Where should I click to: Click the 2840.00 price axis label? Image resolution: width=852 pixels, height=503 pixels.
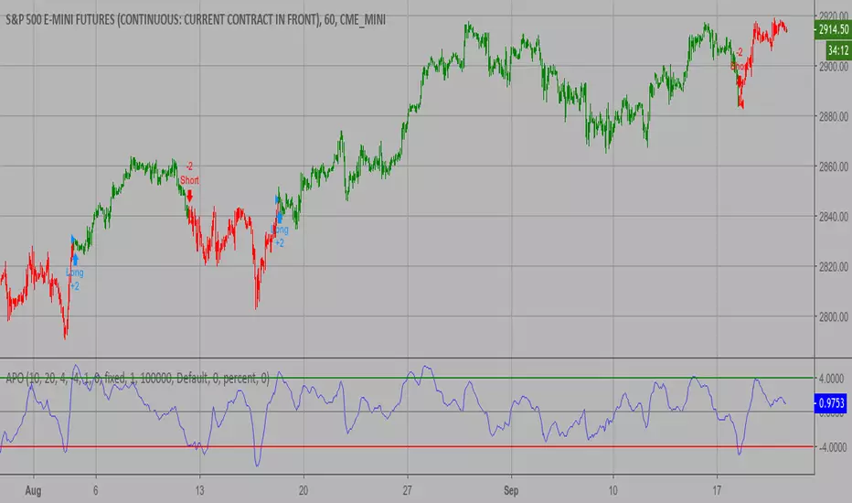833,217
